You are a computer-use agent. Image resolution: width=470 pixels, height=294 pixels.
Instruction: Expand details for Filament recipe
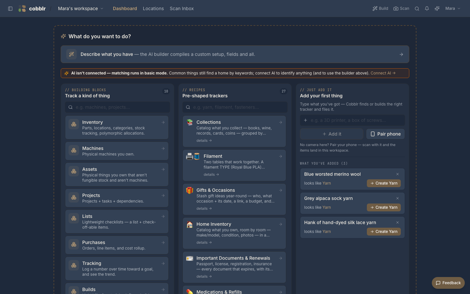coord(211,174)
